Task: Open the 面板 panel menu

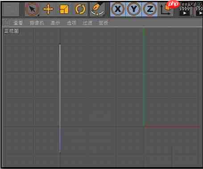Action: [104, 23]
